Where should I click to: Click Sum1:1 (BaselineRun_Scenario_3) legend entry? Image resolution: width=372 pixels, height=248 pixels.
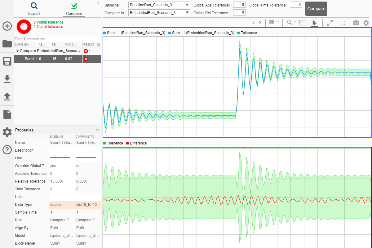click(x=134, y=33)
